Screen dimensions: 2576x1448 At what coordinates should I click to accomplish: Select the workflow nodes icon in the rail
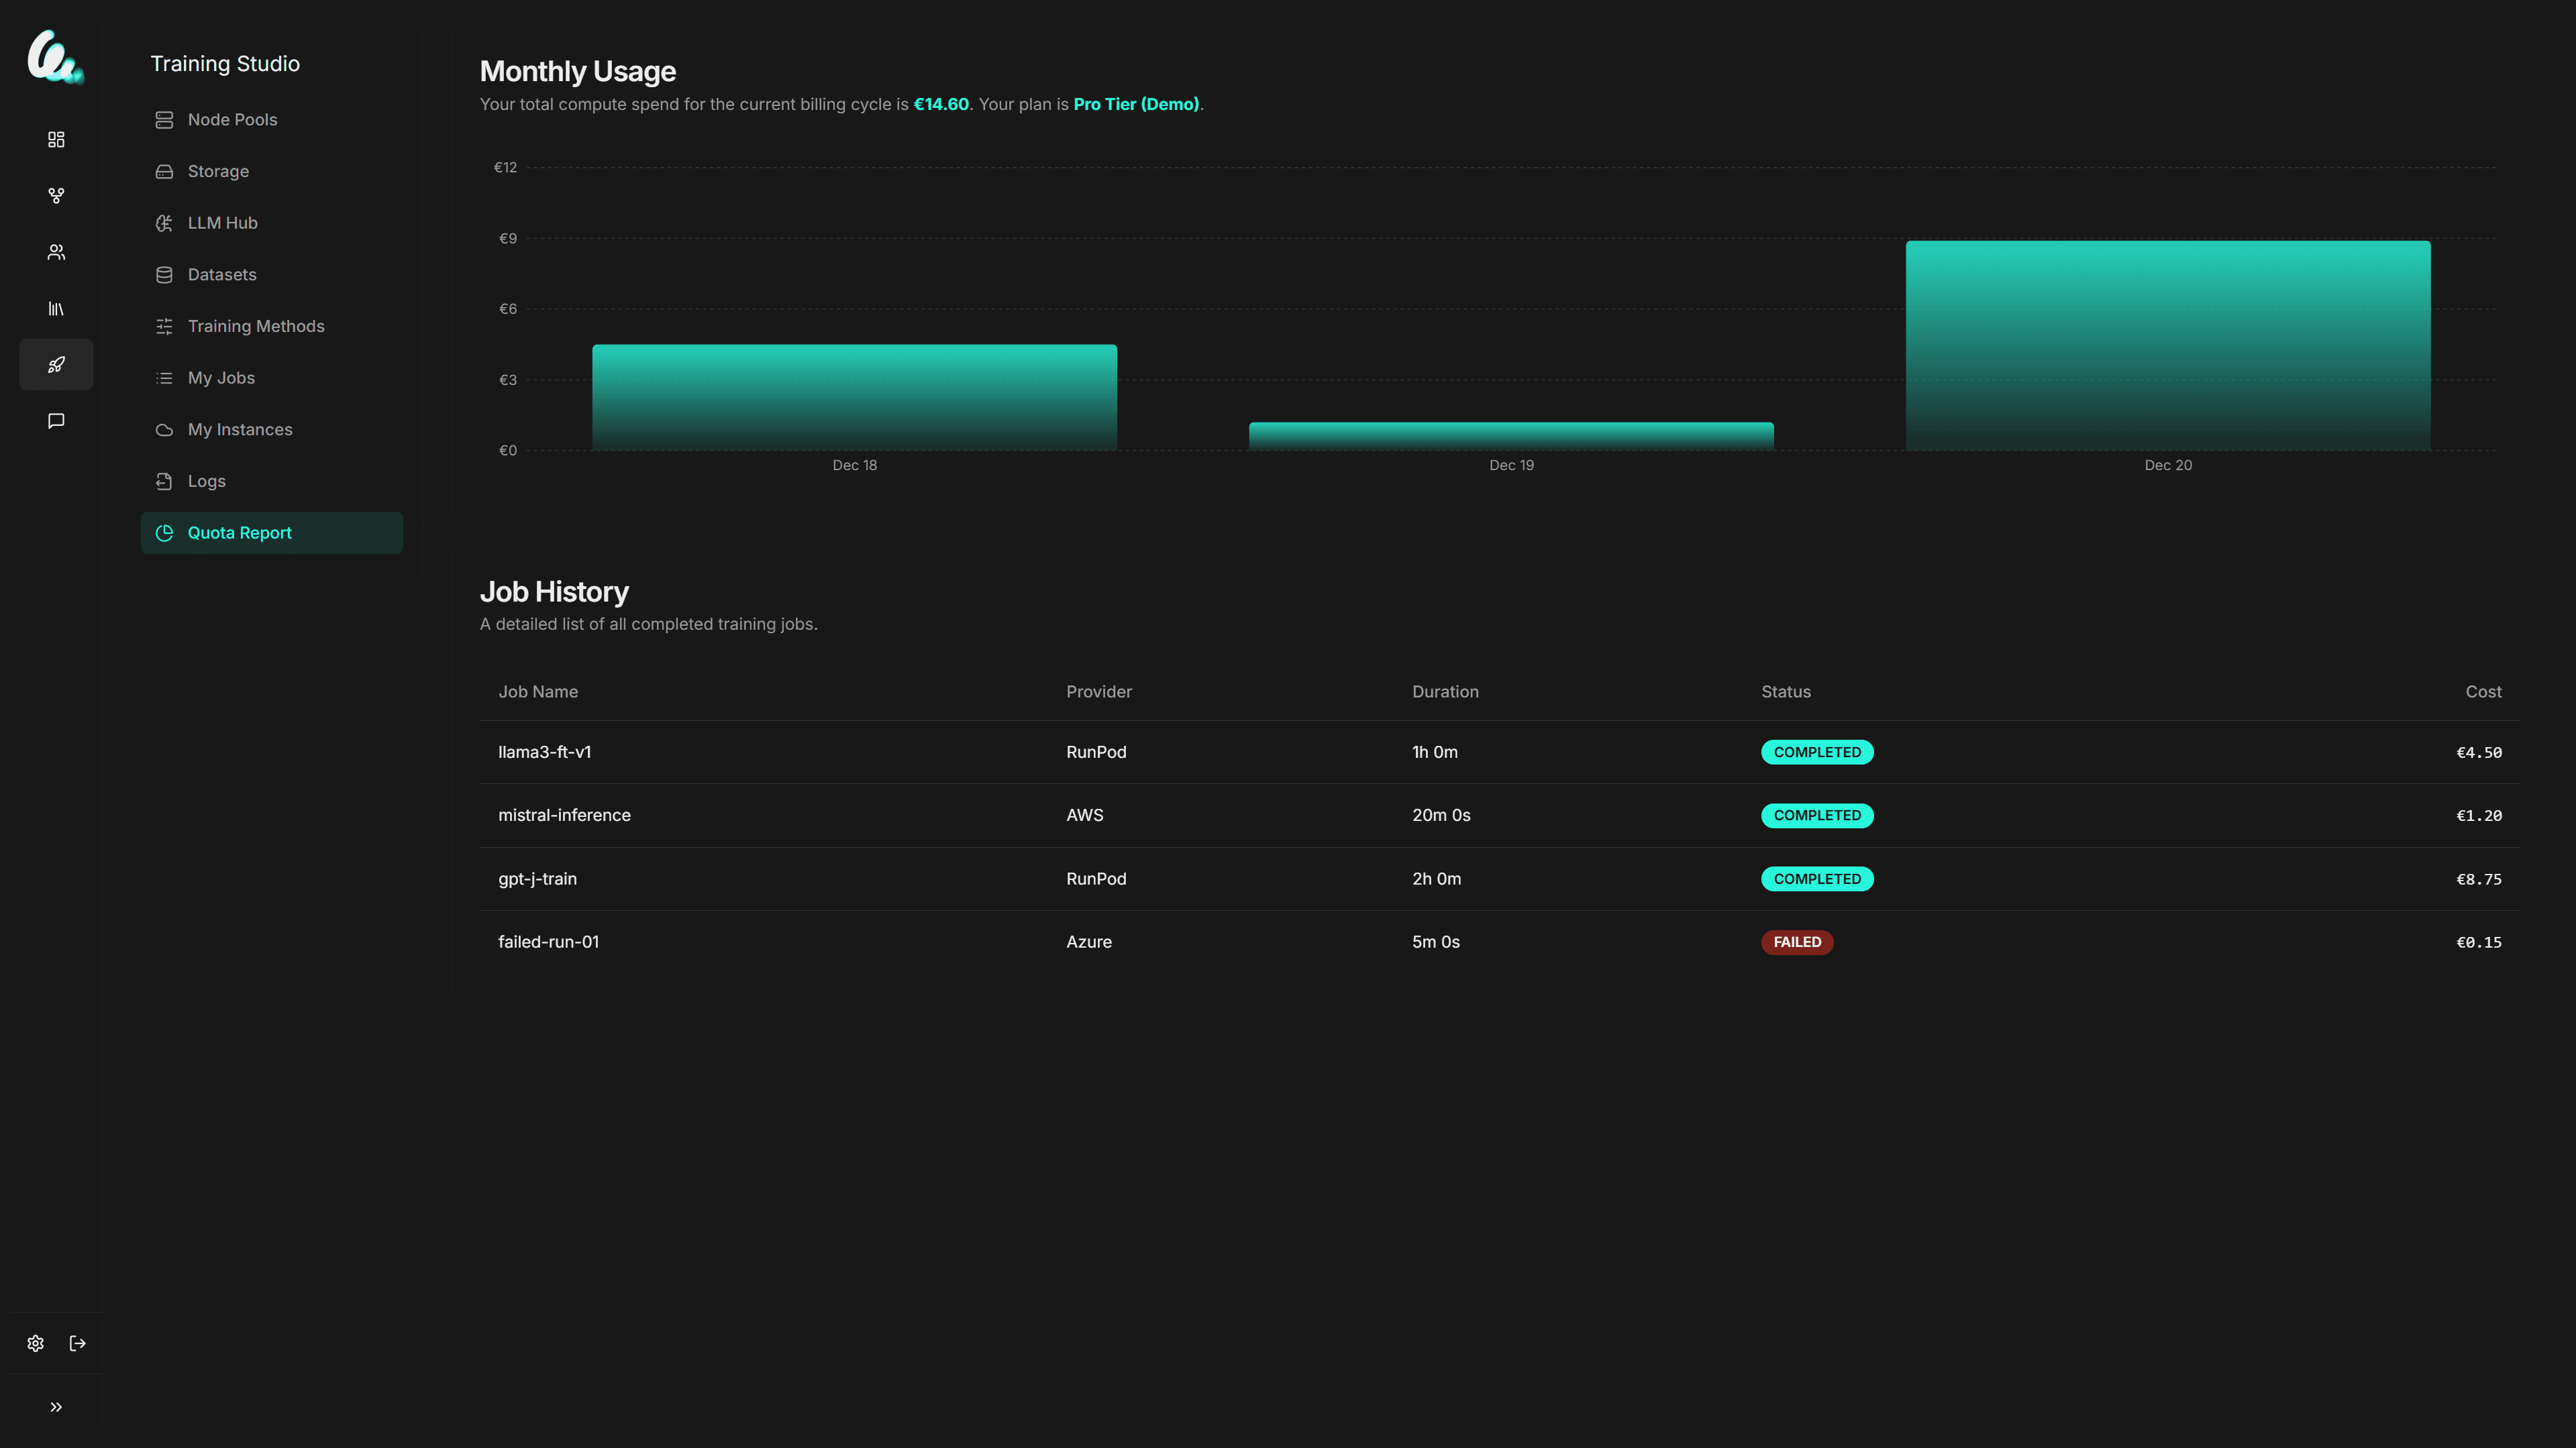(55, 196)
